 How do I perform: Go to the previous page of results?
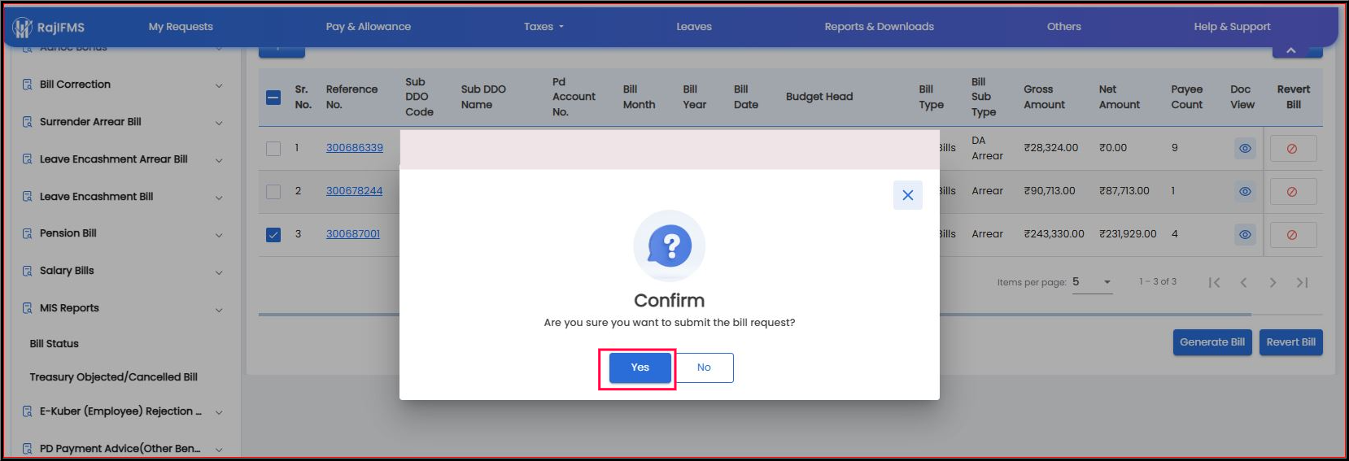[x=1243, y=283]
